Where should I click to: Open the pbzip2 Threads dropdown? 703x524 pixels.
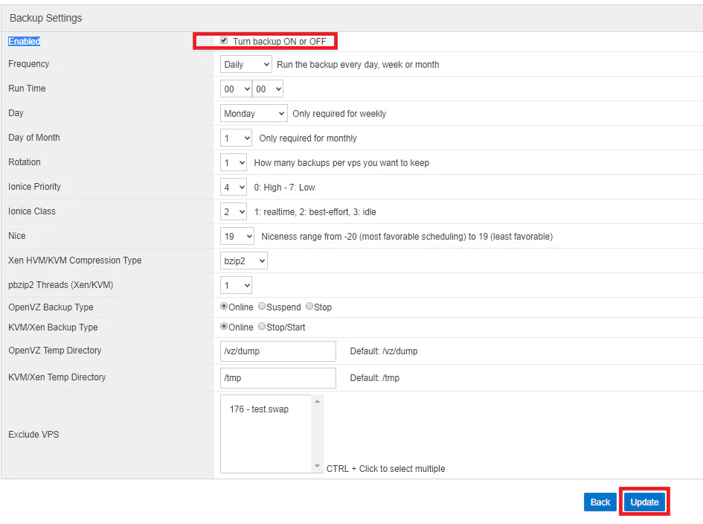pyautogui.click(x=237, y=286)
